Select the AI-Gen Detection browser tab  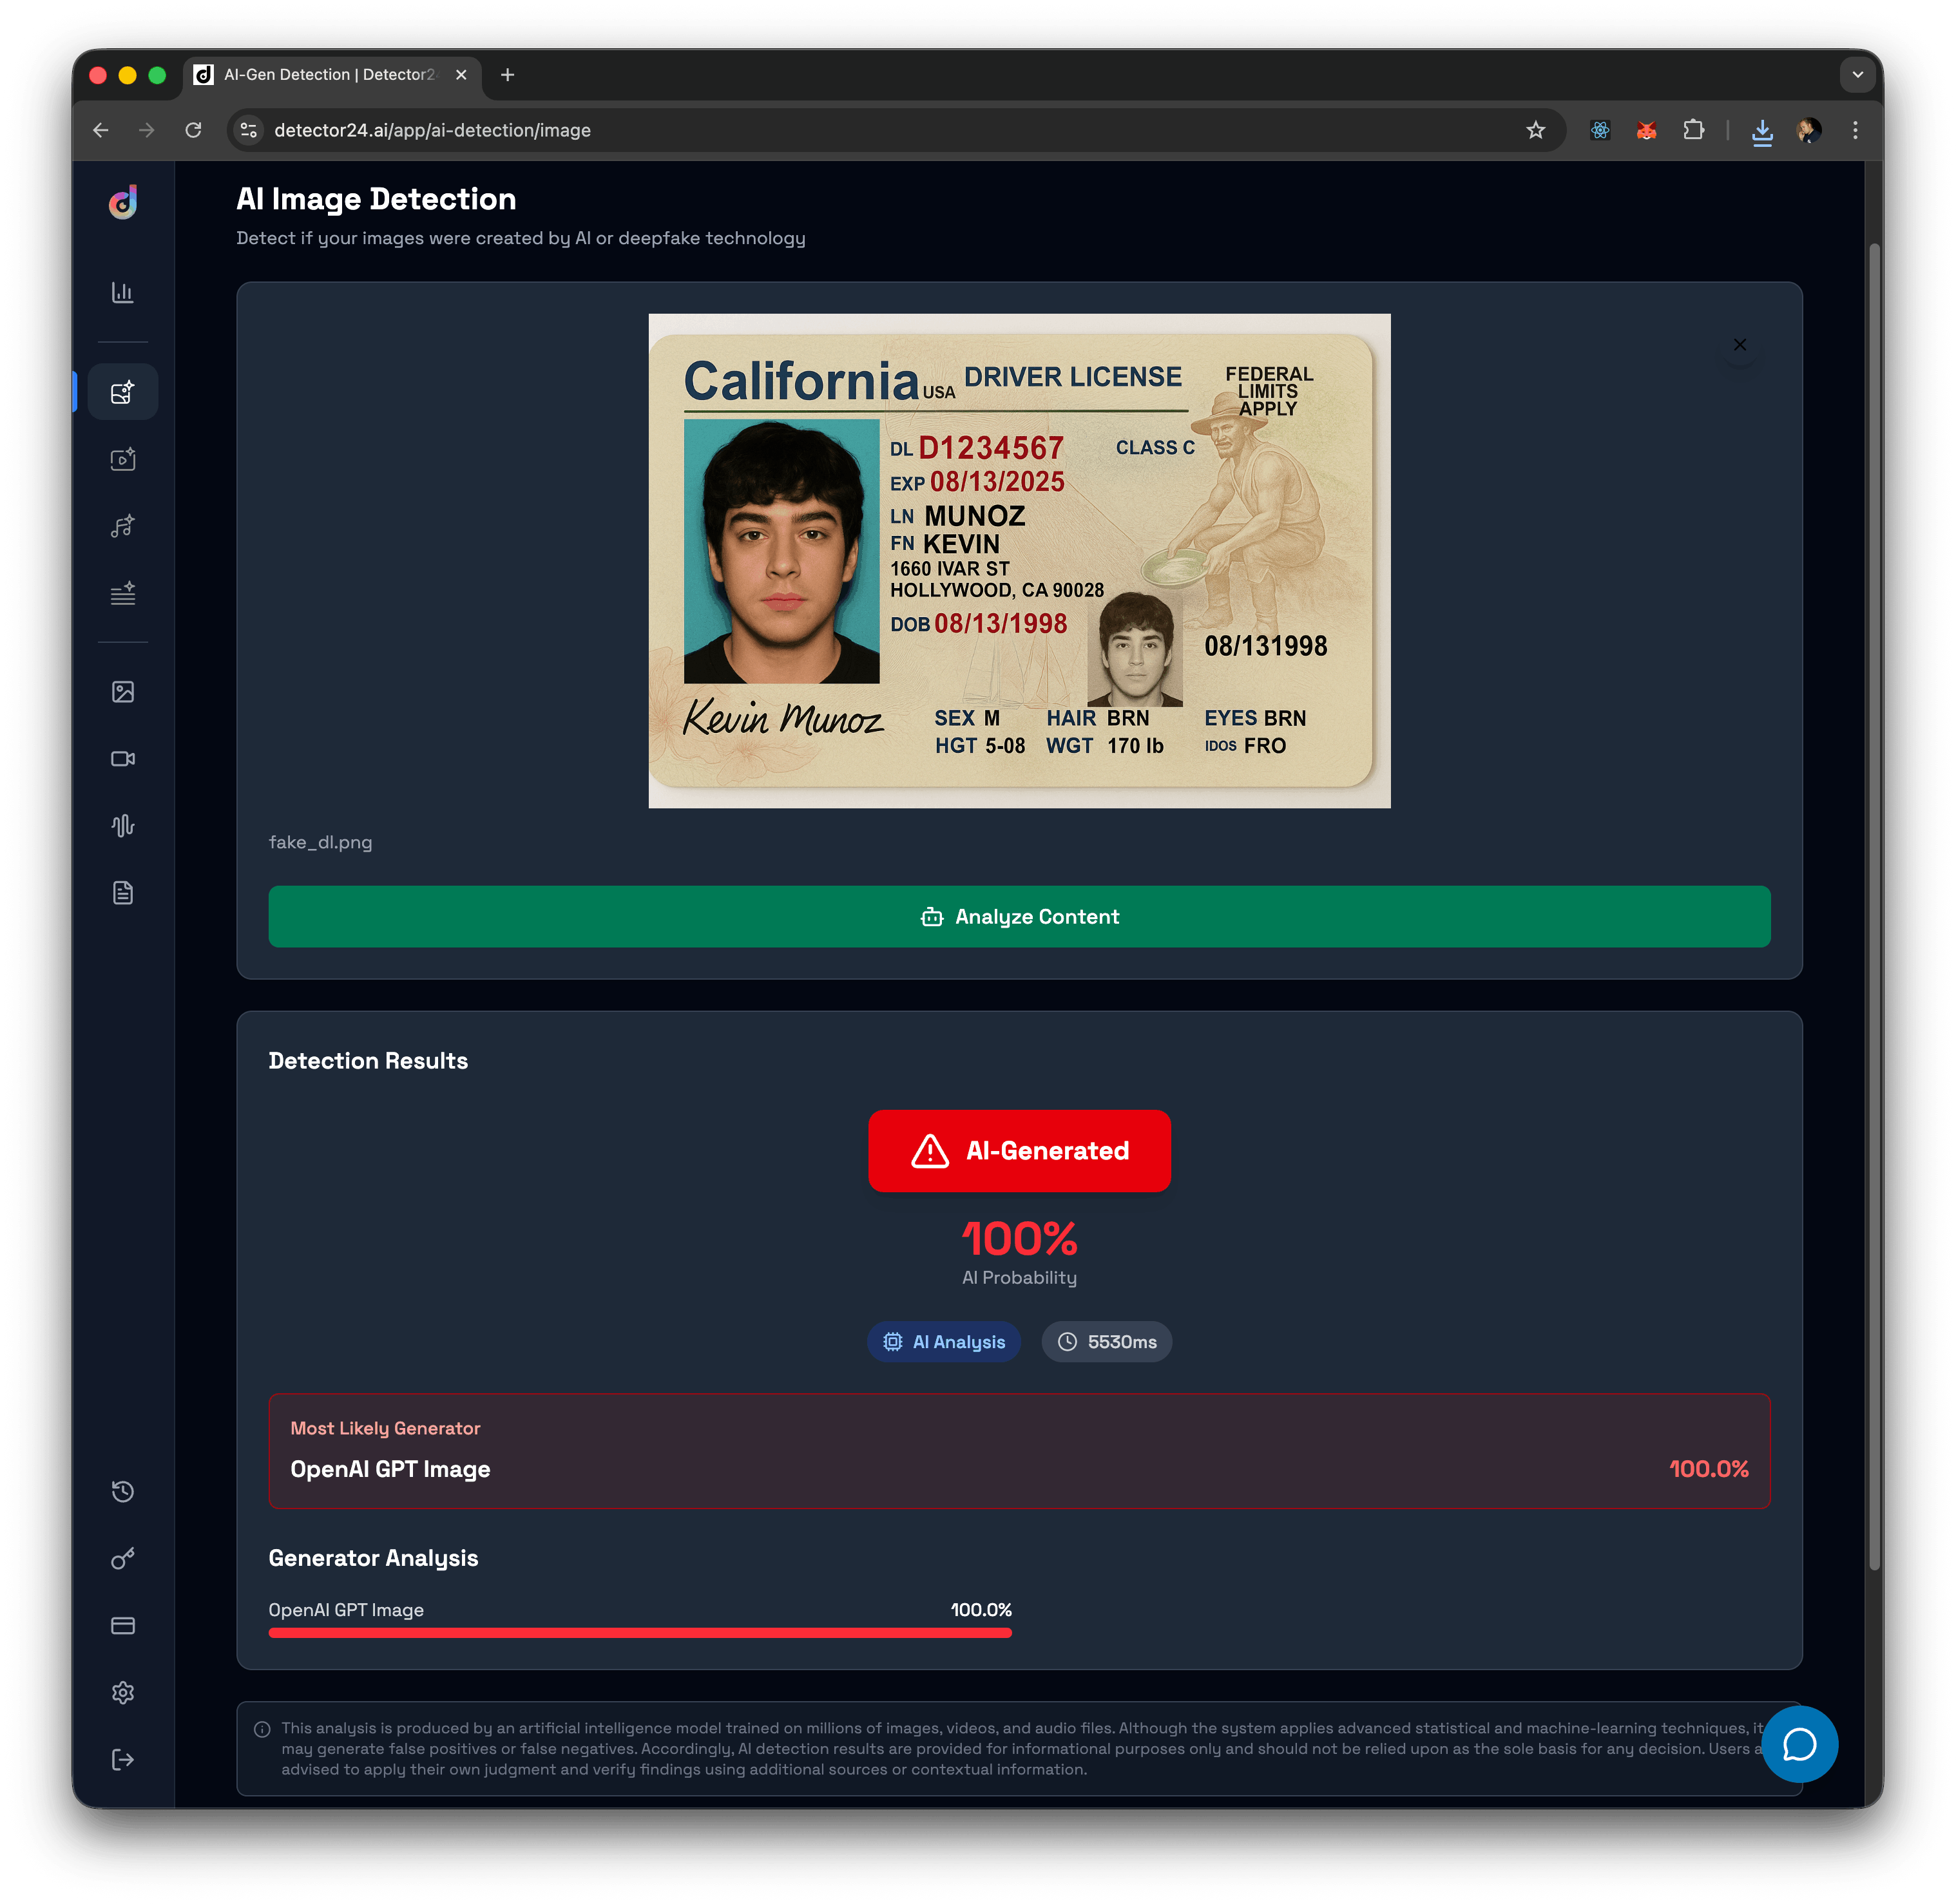[x=329, y=75]
